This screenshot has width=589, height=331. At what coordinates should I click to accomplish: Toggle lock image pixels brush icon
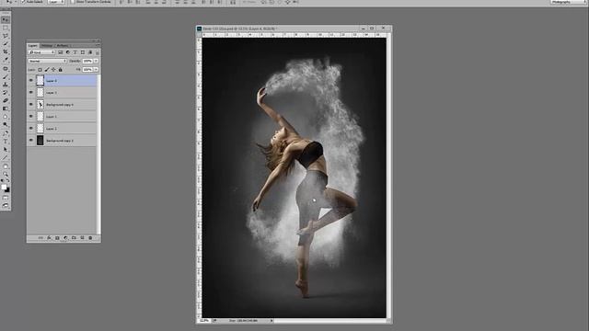tap(47, 70)
